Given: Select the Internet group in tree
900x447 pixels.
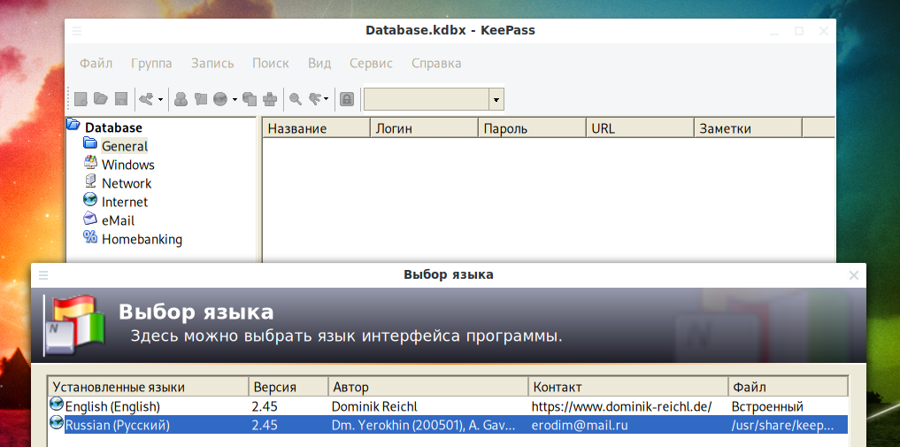Looking at the screenshot, I should (x=125, y=202).
